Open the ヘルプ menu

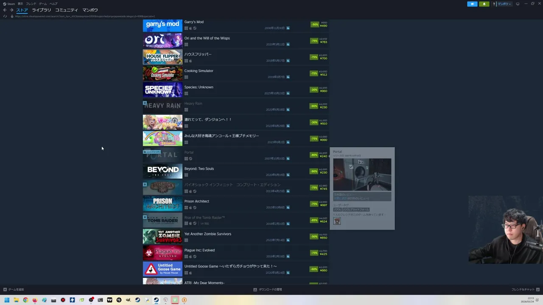pyautogui.click(x=53, y=4)
